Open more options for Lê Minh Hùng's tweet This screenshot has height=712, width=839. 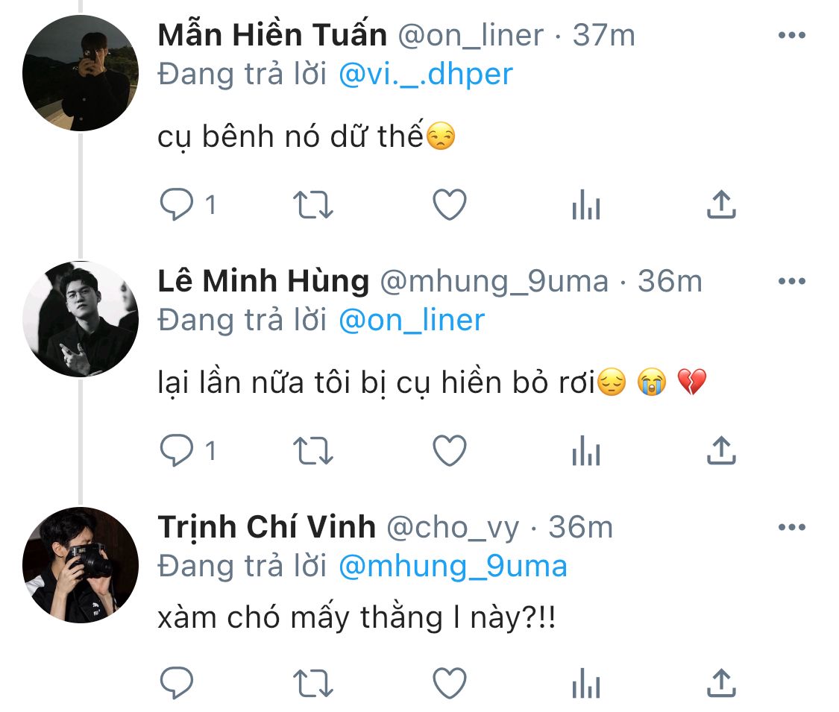point(791,281)
